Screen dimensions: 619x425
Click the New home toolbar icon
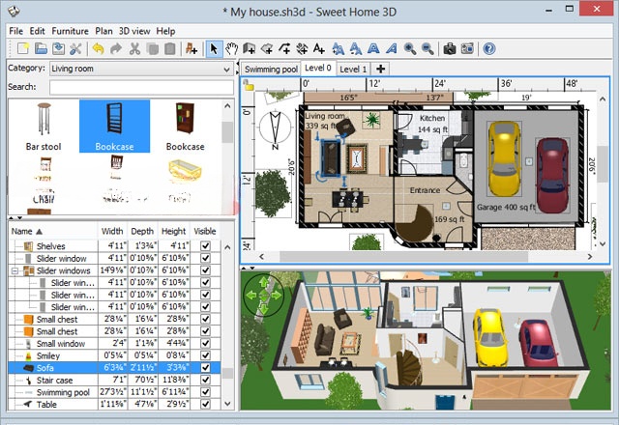pos(23,49)
